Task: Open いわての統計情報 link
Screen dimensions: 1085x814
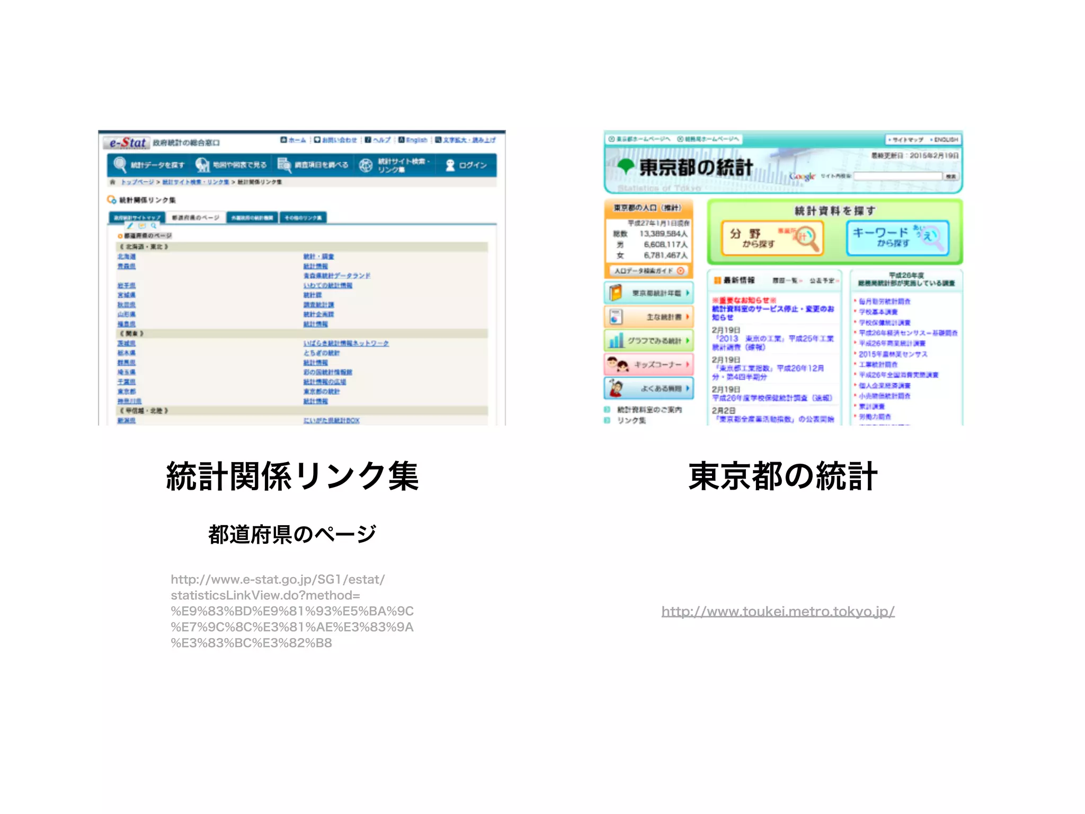Action: coord(328,285)
